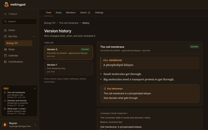Click the Contributions icon in sidebar
This screenshot has width=208, height=130.
pyautogui.click(x=5, y=62)
